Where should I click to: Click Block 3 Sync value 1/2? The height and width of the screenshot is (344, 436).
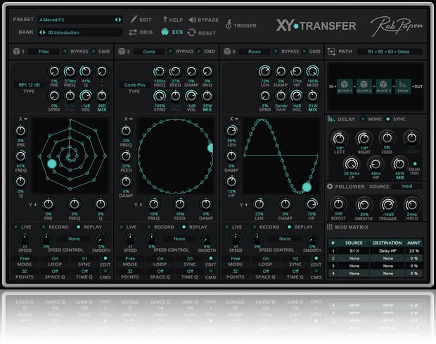pyautogui.click(x=295, y=258)
